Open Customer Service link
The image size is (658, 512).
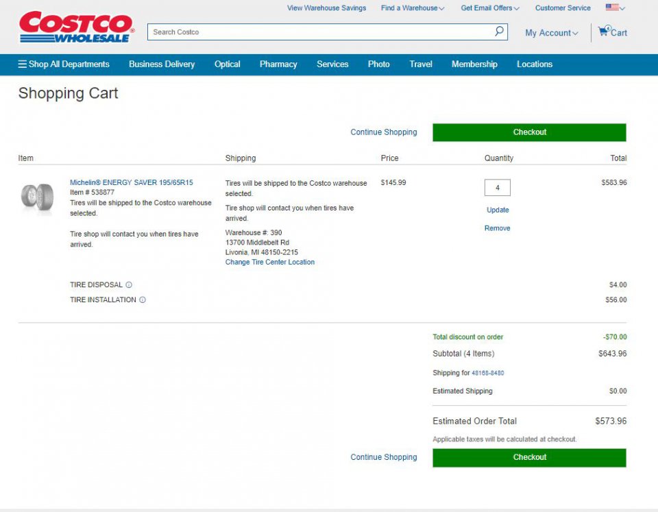click(x=563, y=8)
